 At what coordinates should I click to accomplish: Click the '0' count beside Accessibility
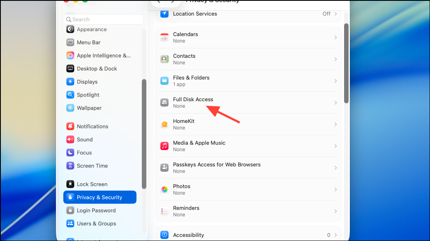(x=328, y=235)
